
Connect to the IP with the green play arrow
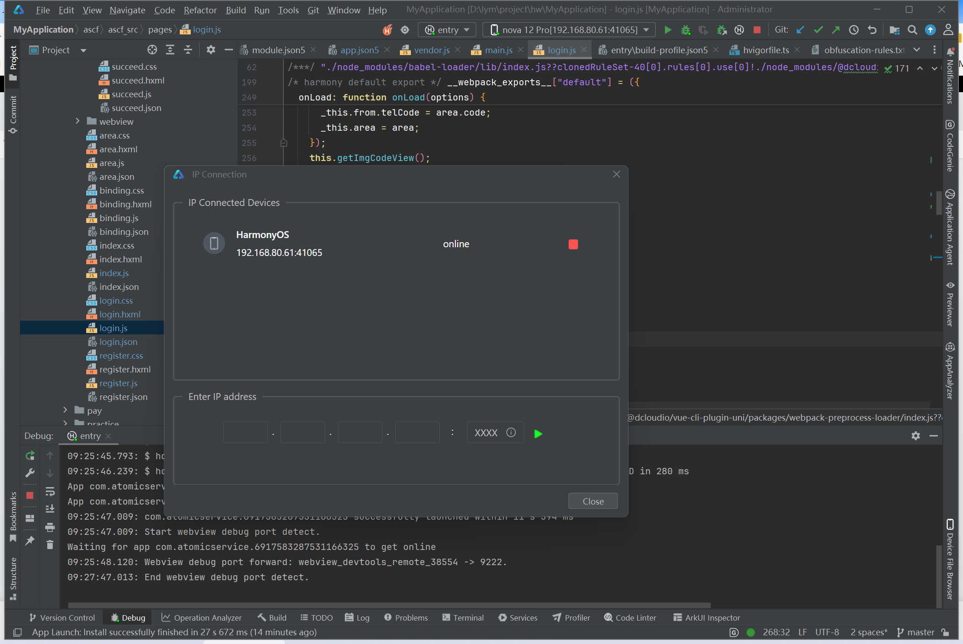click(538, 433)
